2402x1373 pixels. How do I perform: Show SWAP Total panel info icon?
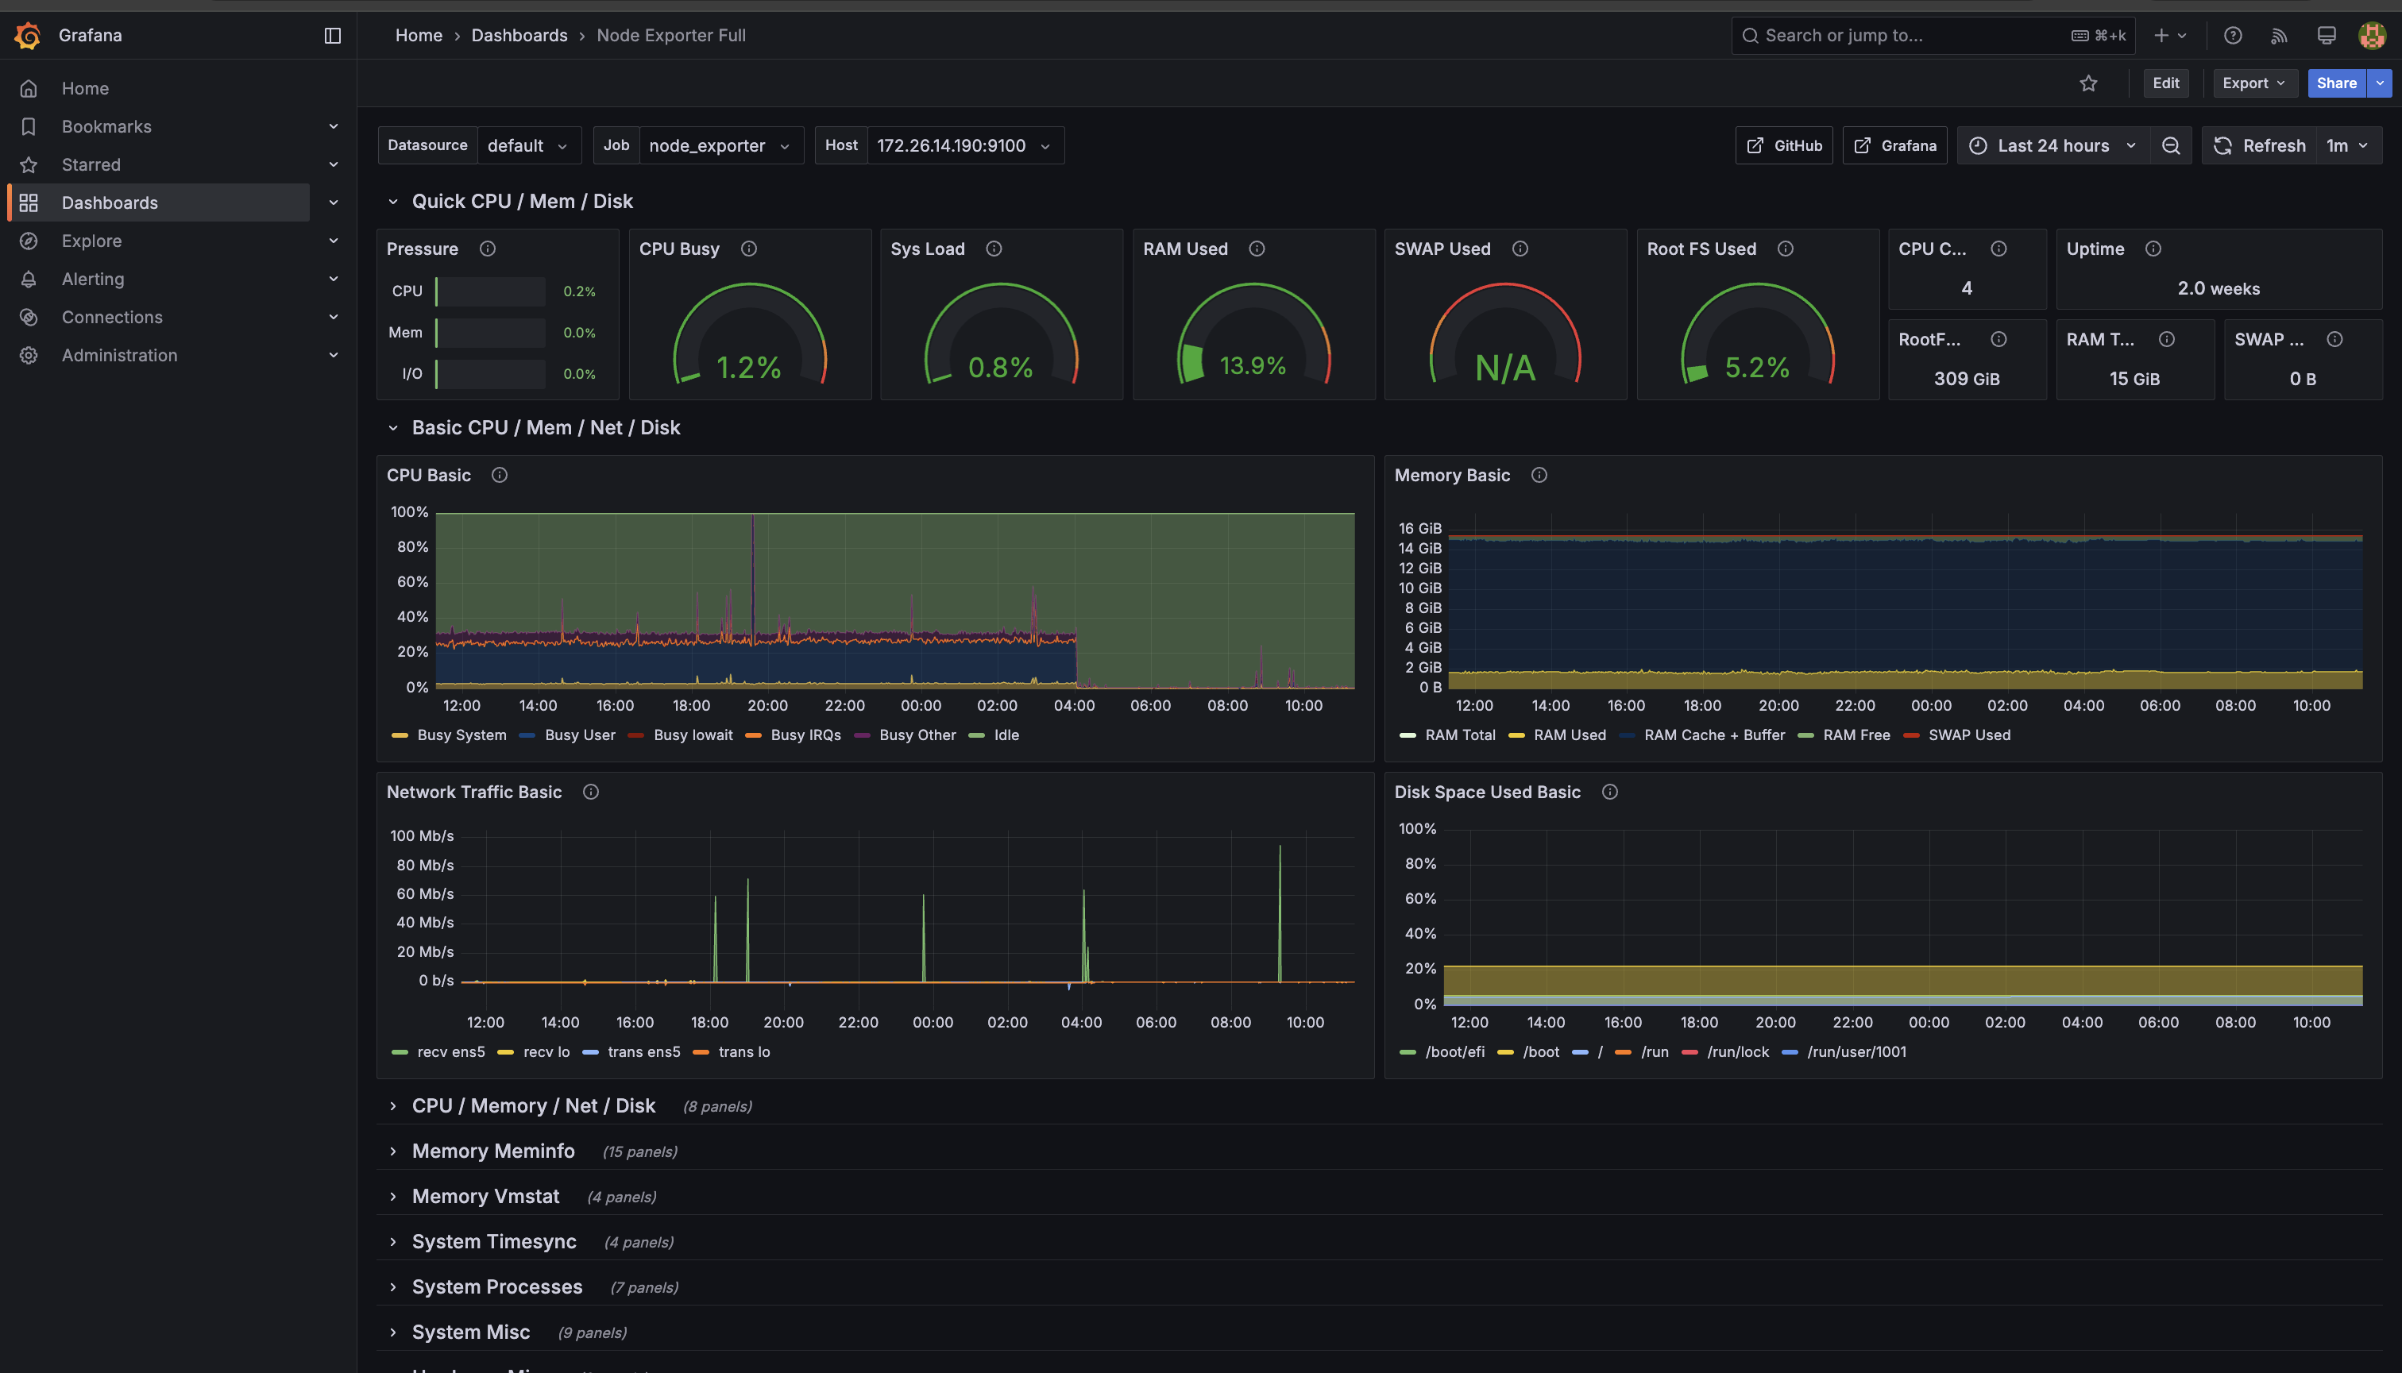[2335, 340]
